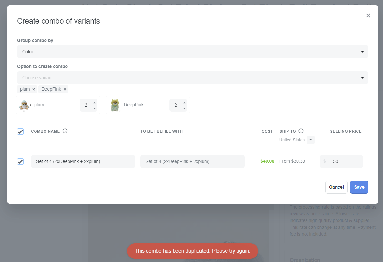Remove the plum variant tag
Screen dimensions: 383x262
pyautogui.click(x=34, y=89)
